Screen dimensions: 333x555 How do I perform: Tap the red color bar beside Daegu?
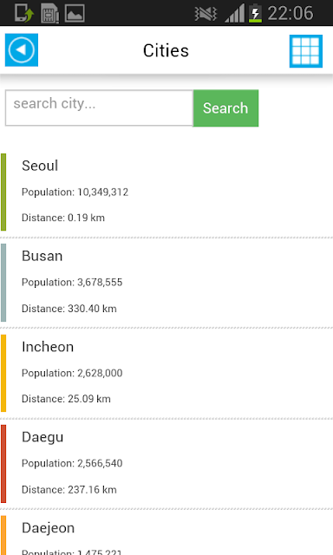3,464
